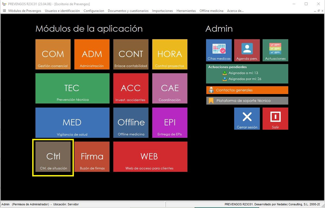Viewport: 325px width, 208px height.
Task: Click the small icon left of Módulos menu
Action: point(4,11)
